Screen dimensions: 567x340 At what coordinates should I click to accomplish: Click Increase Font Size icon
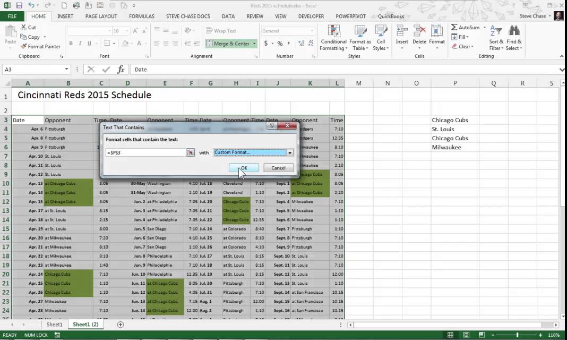tap(135, 31)
